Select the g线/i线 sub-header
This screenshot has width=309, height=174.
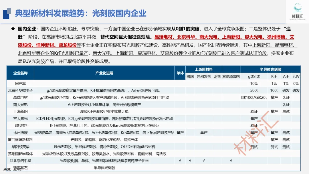coord(254,76)
